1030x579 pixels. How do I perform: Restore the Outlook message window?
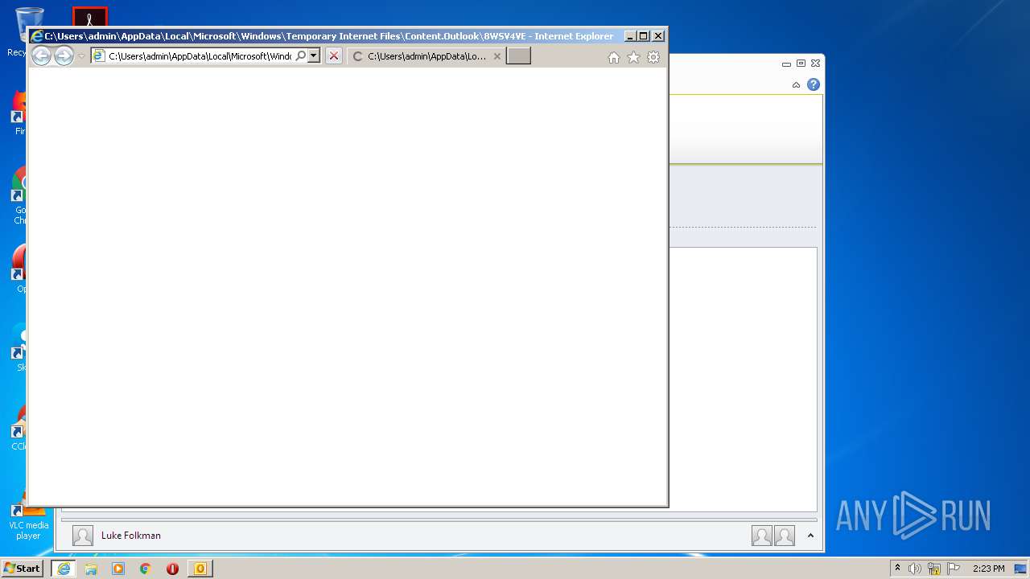click(801, 64)
